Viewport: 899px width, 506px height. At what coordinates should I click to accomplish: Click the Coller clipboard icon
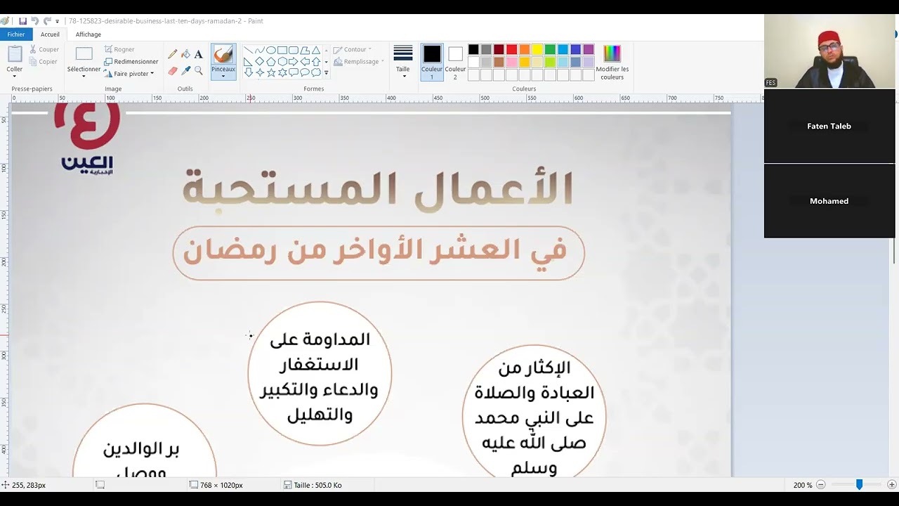click(x=15, y=54)
